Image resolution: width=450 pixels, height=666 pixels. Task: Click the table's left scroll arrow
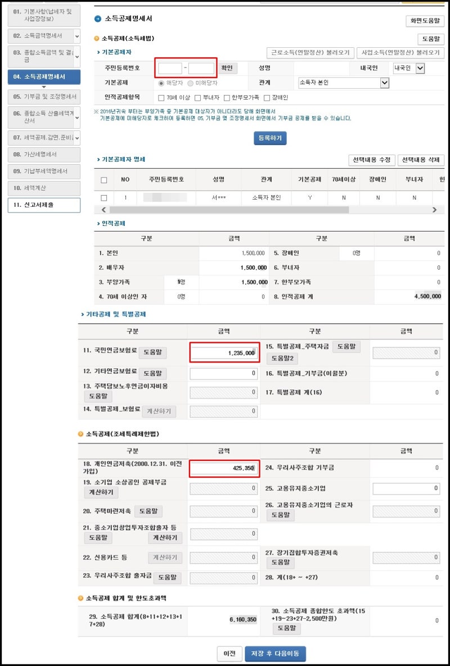[104, 210]
